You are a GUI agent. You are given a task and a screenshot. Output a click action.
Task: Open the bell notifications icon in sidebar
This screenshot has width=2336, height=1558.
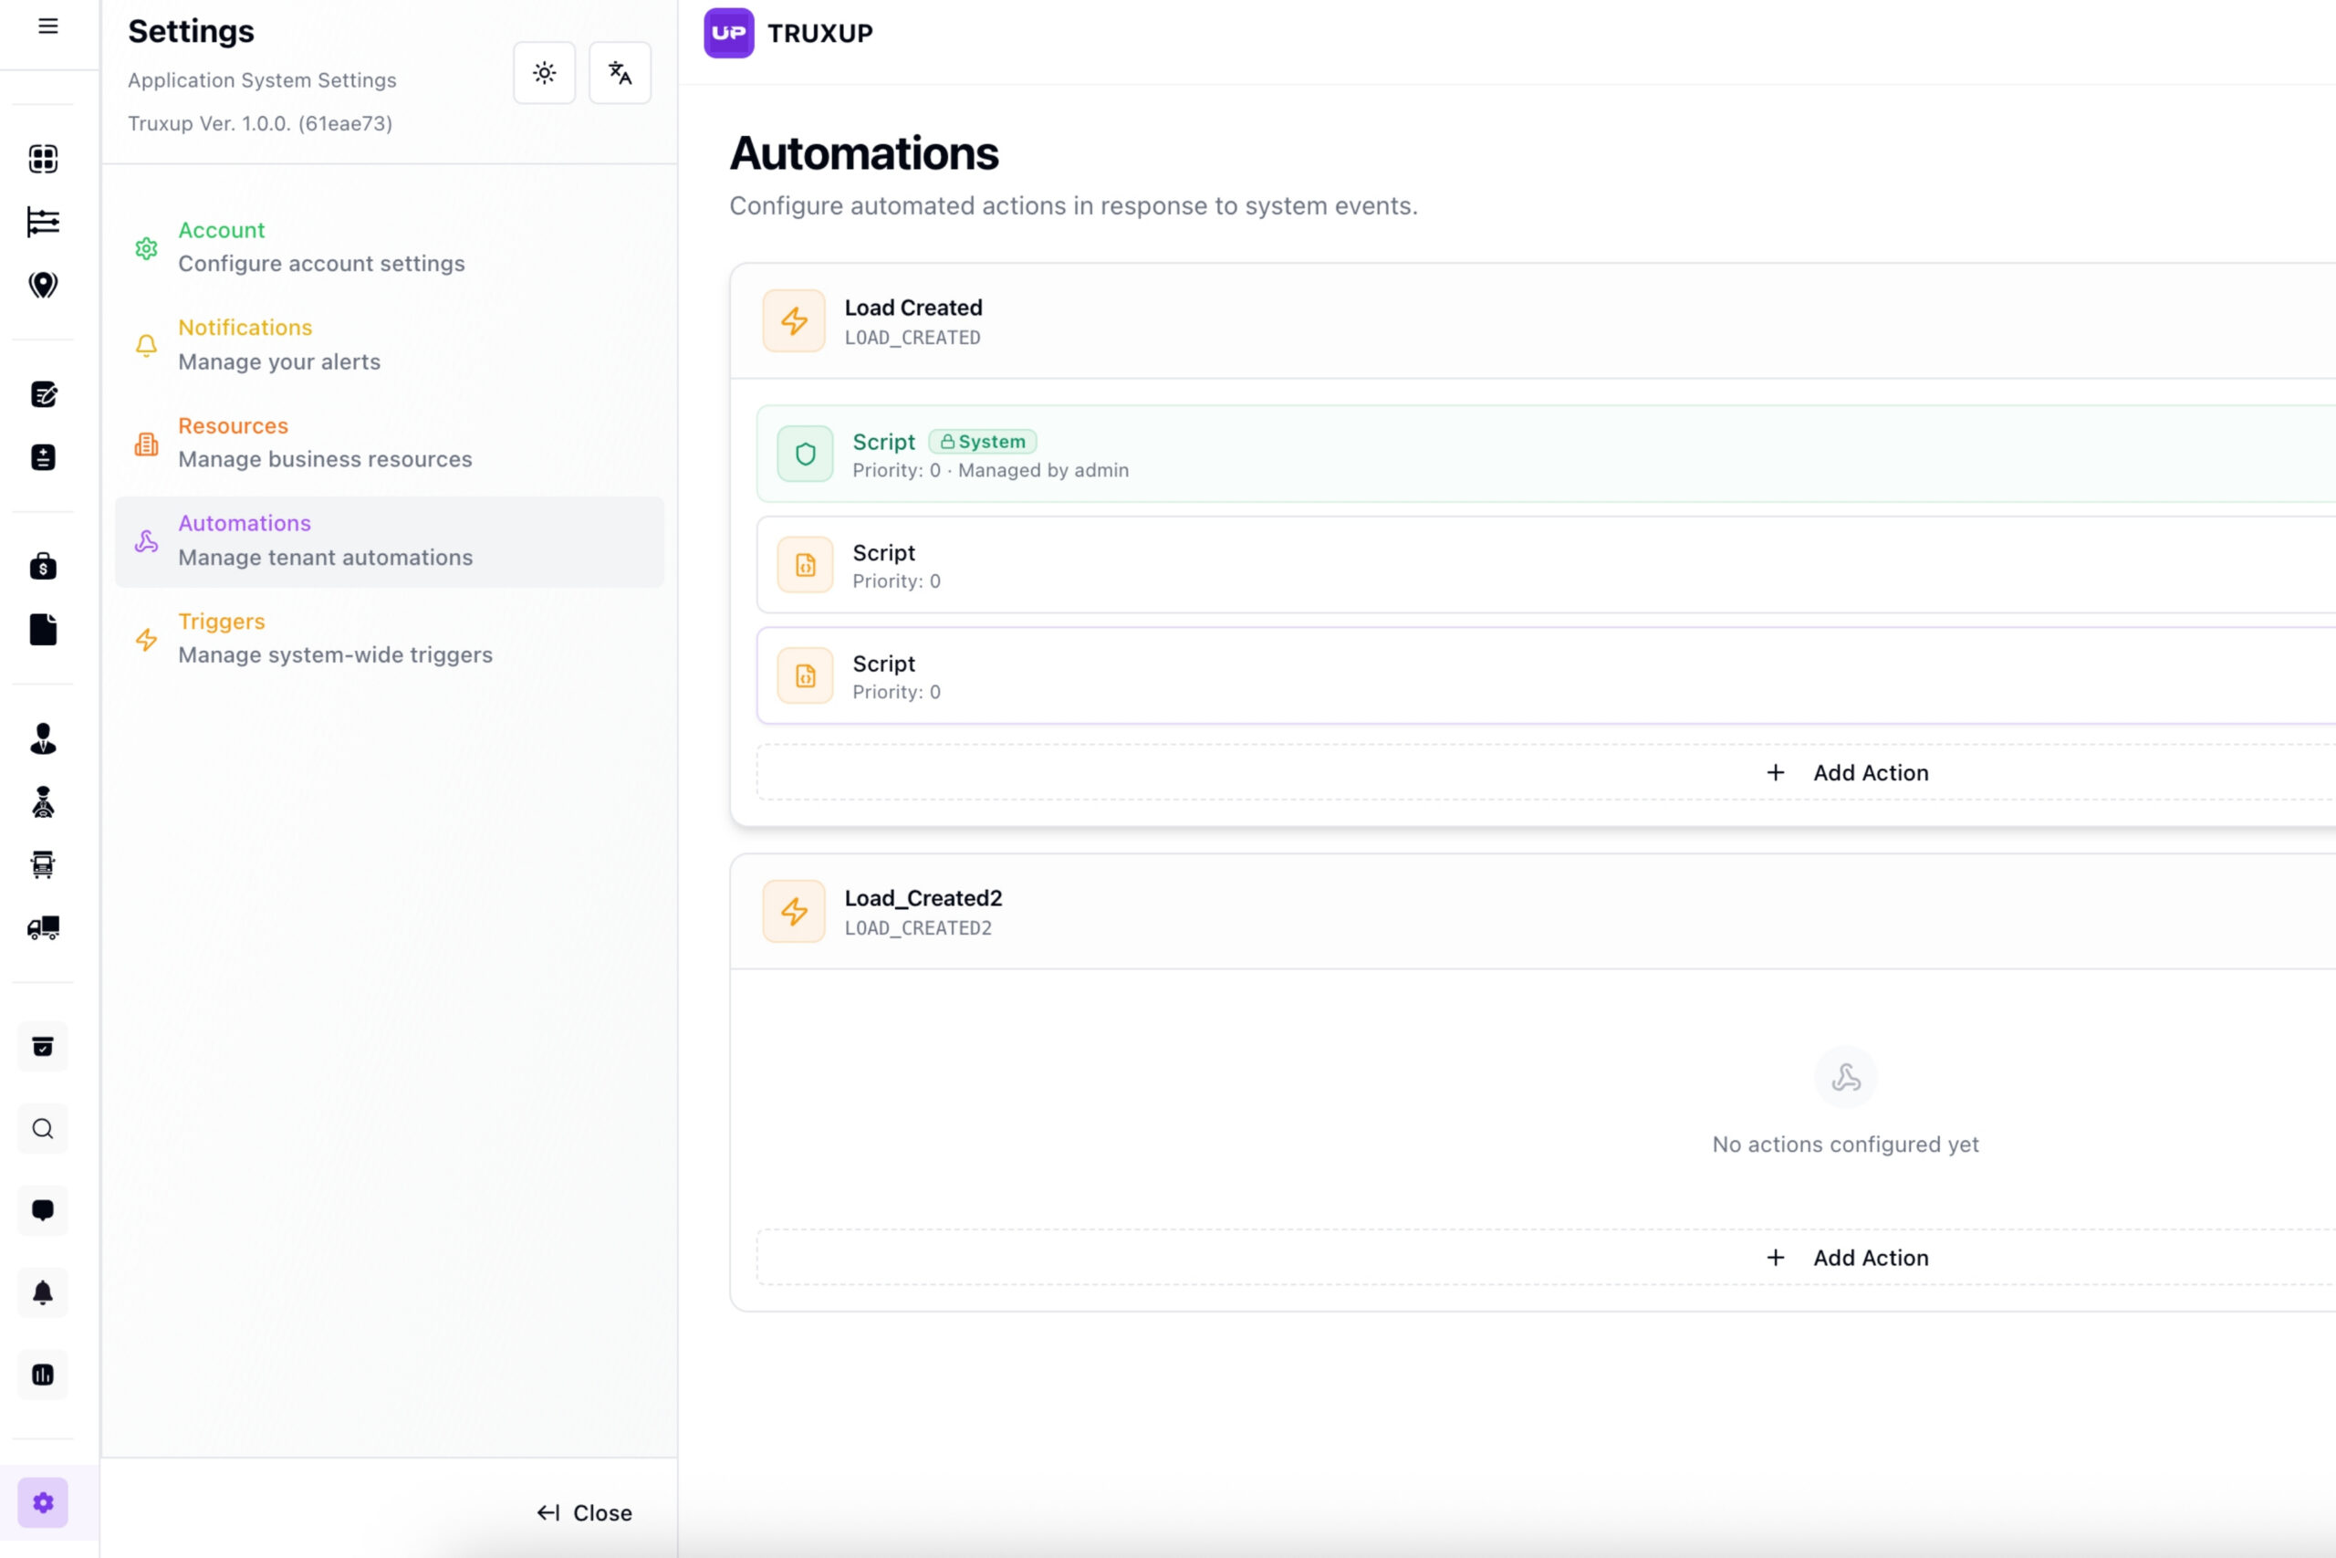click(43, 1292)
